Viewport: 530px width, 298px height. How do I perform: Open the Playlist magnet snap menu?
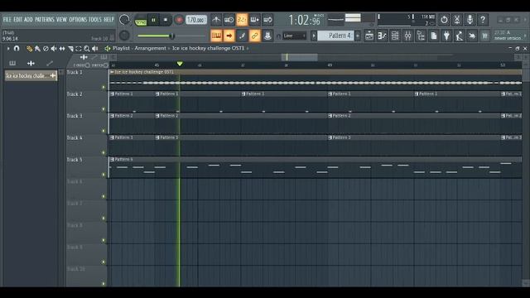(x=17, y=49)
